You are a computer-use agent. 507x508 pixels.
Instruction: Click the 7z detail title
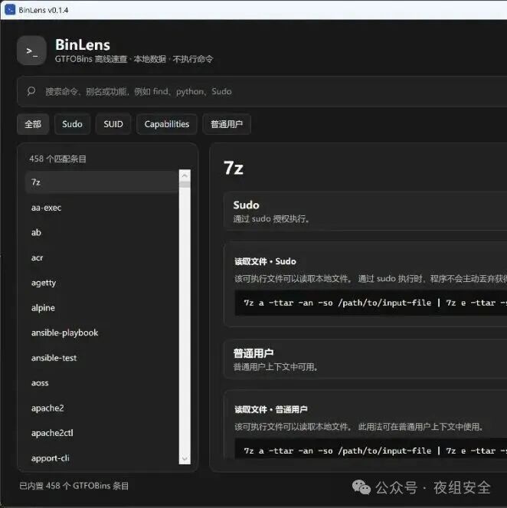coord(234,168)
